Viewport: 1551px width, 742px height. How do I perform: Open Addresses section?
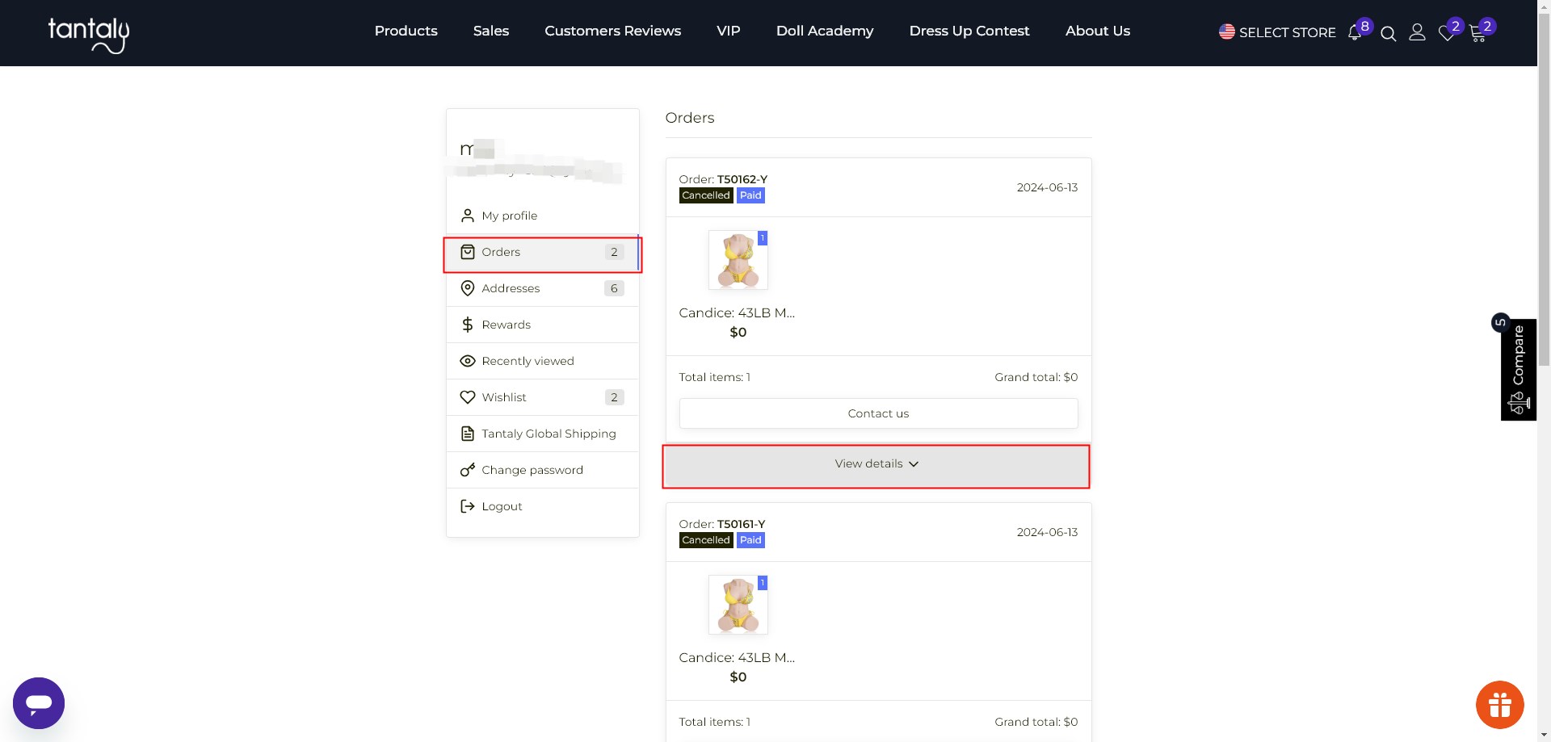[x=511, y=288]
